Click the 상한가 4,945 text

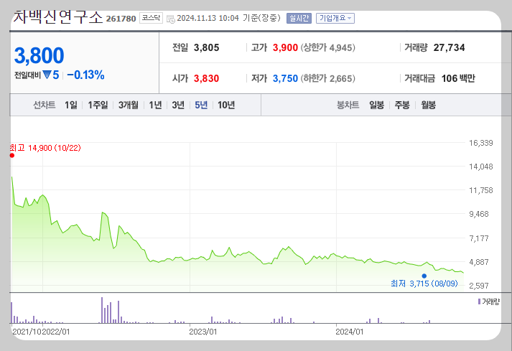327,47
